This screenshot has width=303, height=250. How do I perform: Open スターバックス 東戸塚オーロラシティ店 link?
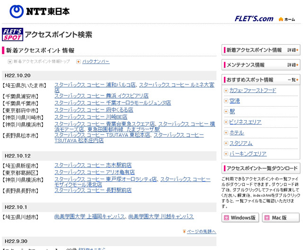coord(106,179)
